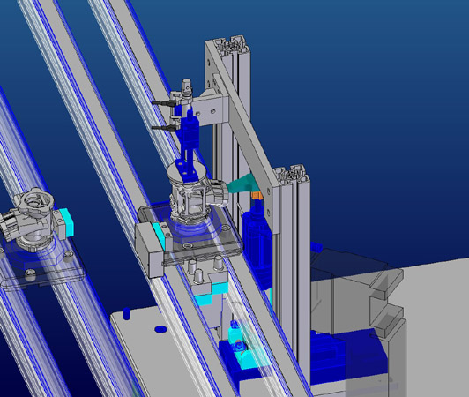469x397 pixels.
Task: Select the blue plate on top of central valve
Action: (x=186, y=169)
